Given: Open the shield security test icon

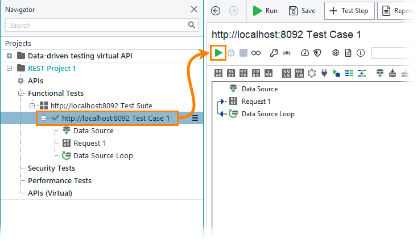Looking at the screenshot, I should [x=317, y=53].
